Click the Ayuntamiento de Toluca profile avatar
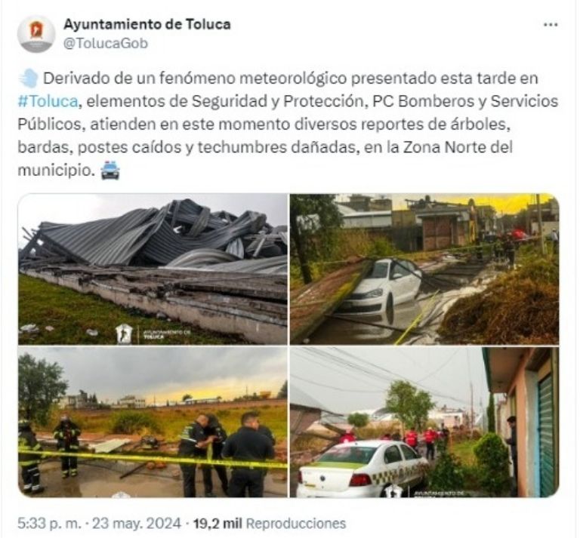580x538 pixels. point(36,34)
